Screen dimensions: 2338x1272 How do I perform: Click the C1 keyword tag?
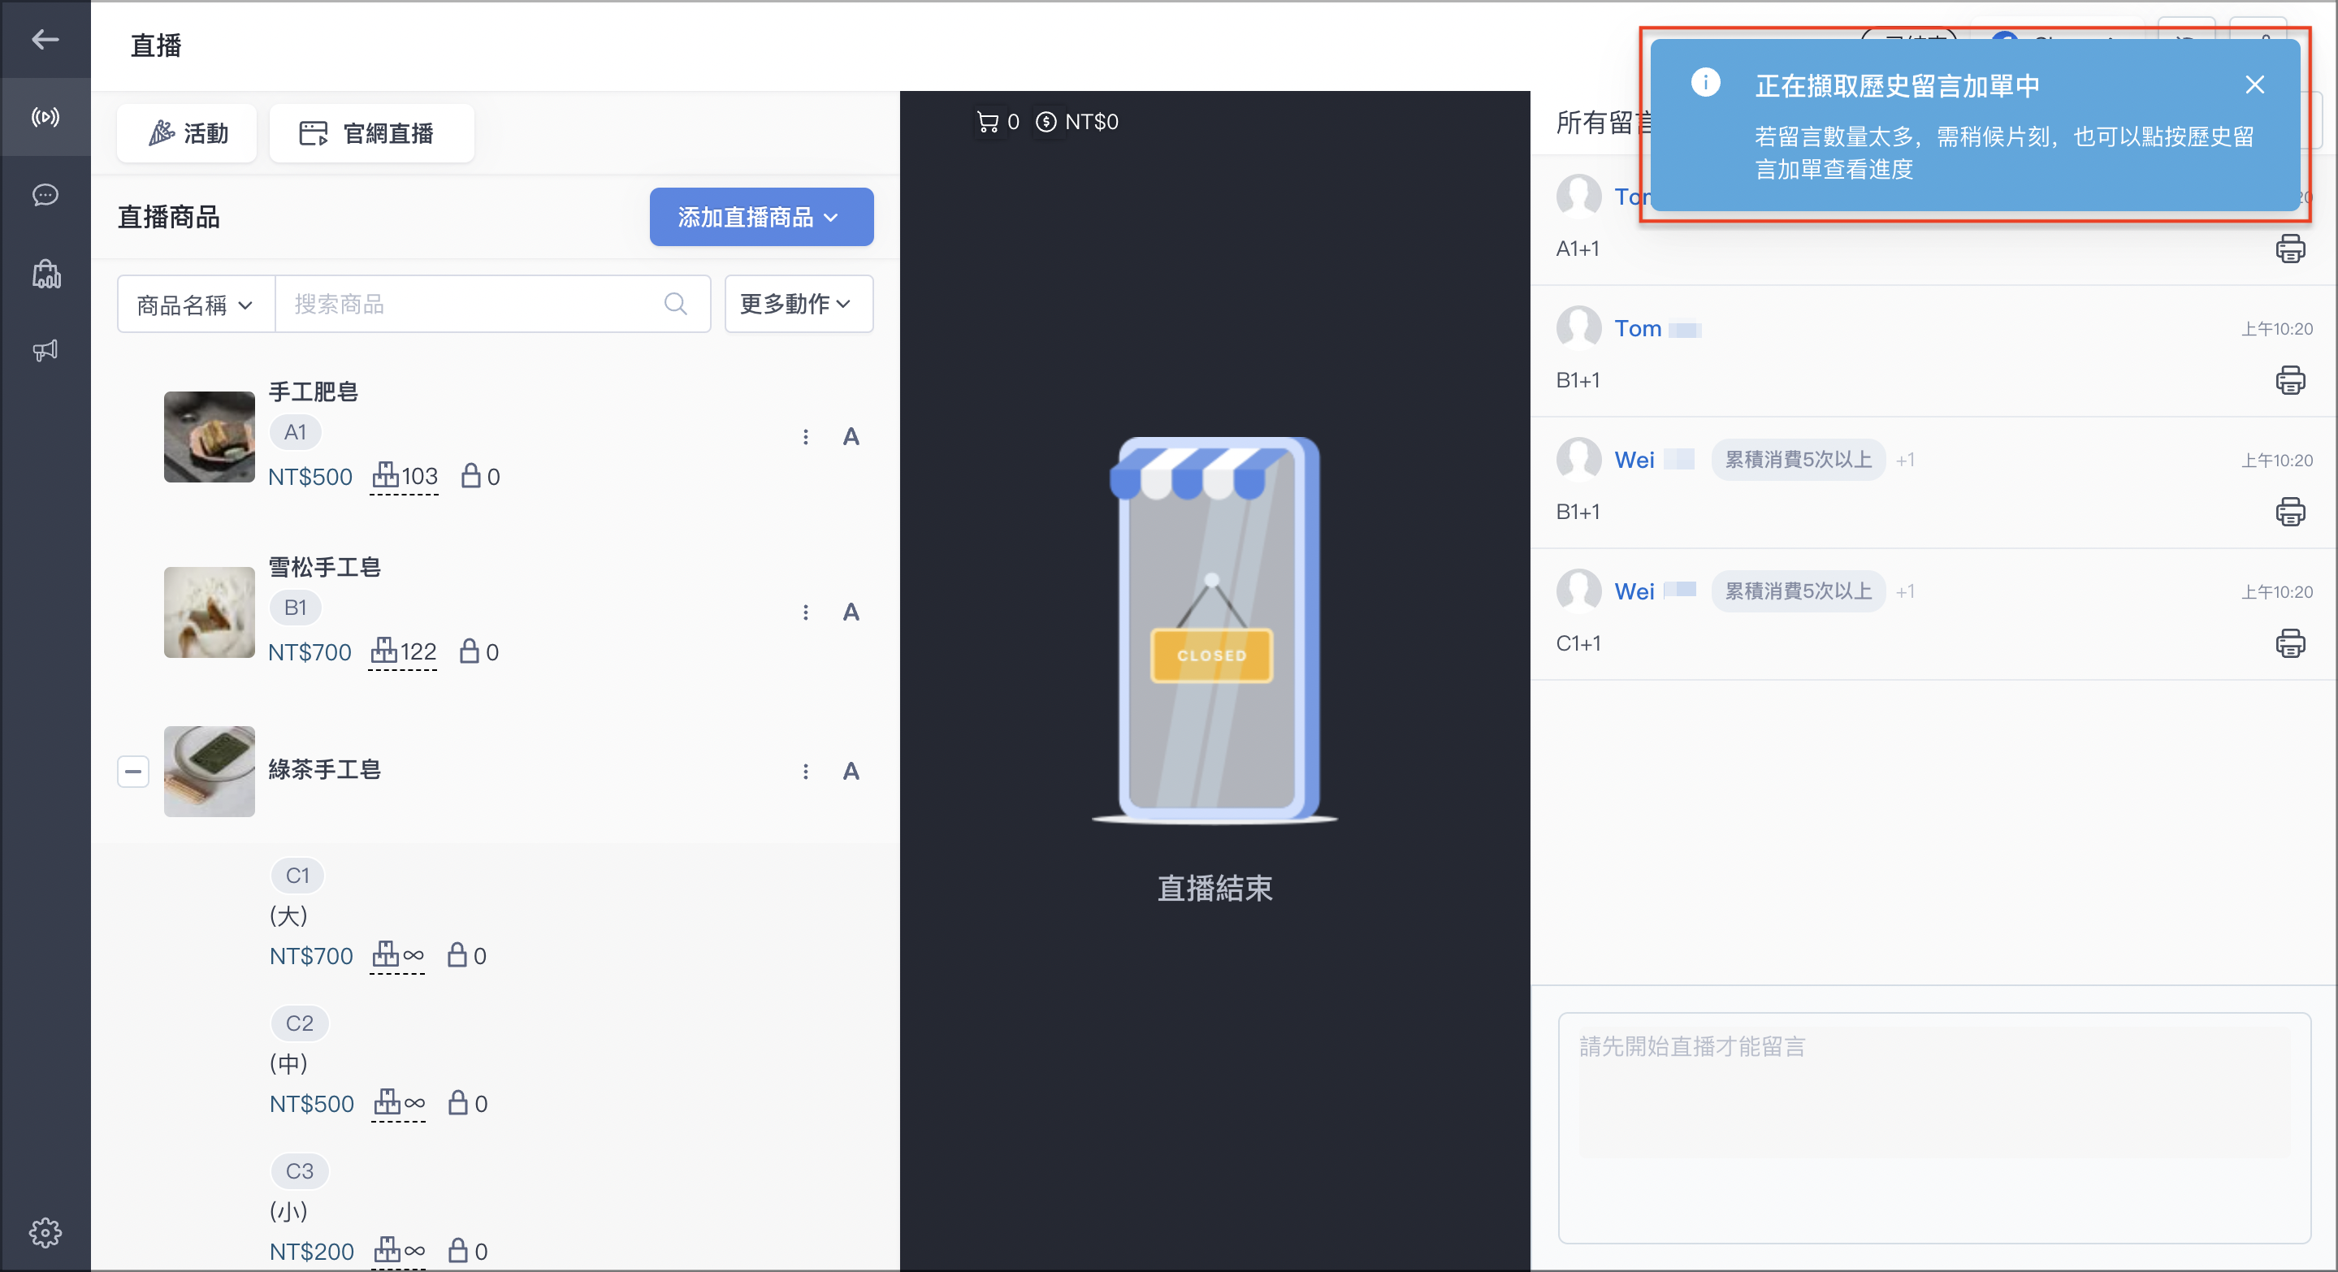[297, 876]
